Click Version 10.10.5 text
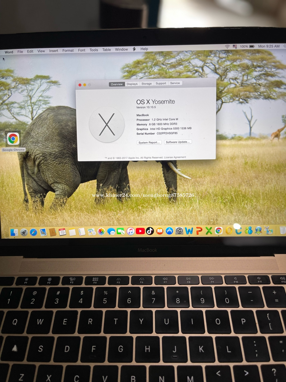Viewport: 286px width, 382px height. 146,107
